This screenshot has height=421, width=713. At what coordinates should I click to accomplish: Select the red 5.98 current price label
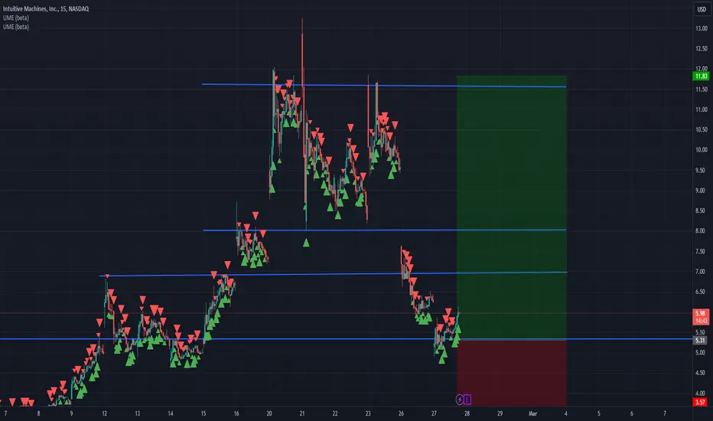click(x=700, y=313)
